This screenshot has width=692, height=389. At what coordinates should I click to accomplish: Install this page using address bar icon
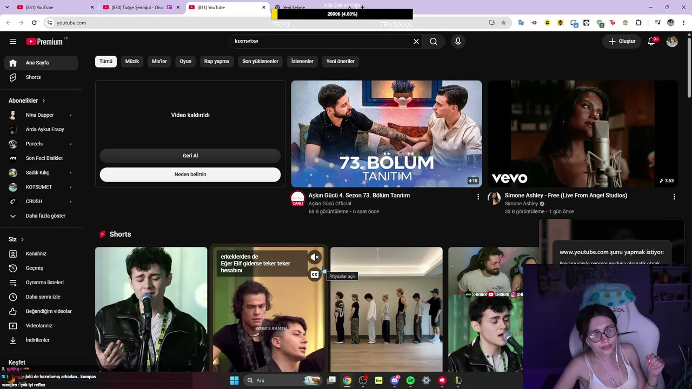point(491,23)
